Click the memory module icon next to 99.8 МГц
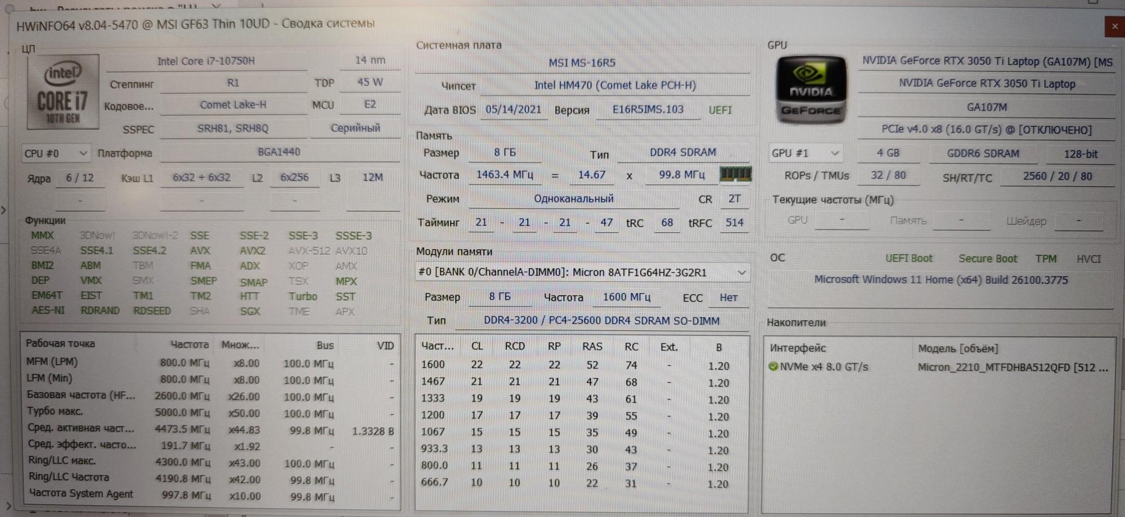This screenshot has width=1125, height=517. pyautogui.click(x=735, y=174)
